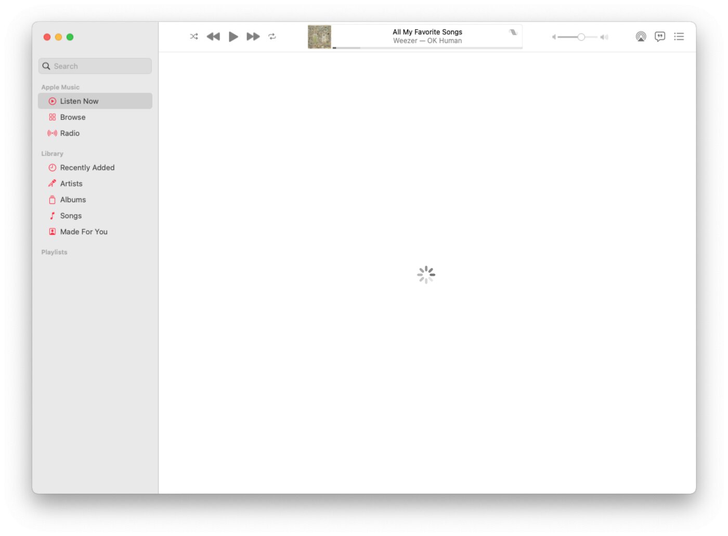This screenshot has height=536, width=728.
Task: Select Listen Now in the sidebar
Action: (95, 101)
